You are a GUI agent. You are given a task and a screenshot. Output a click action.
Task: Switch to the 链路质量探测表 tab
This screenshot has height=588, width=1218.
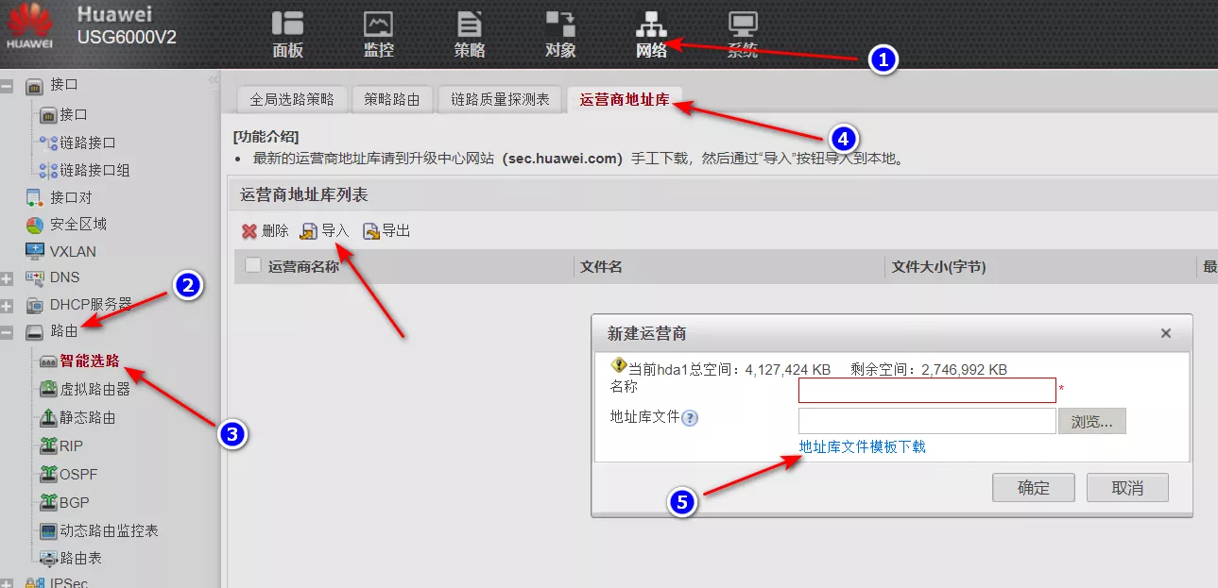[x=500, y=99]
